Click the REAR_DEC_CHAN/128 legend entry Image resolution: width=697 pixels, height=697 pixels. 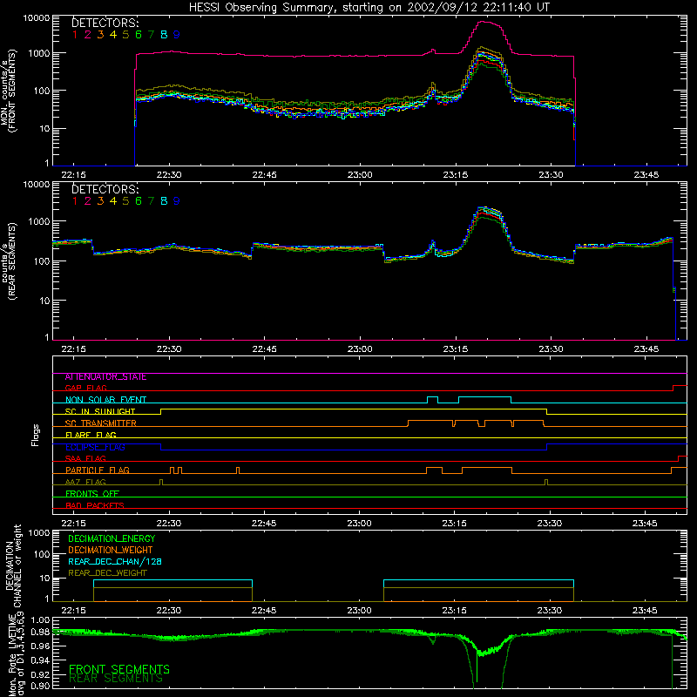[x=115, y=562]
